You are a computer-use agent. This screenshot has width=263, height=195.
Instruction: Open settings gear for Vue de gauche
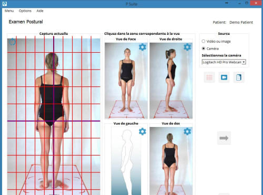tap(143, 131)
